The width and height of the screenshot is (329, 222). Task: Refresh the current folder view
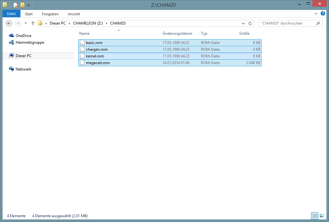point(250,23)
